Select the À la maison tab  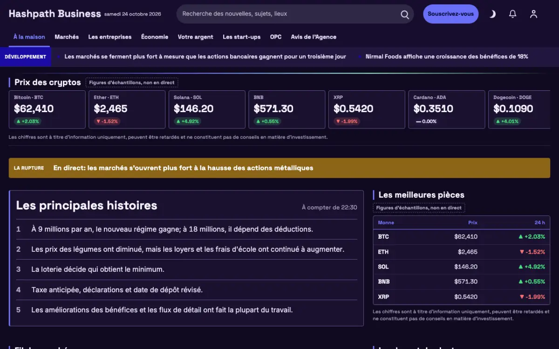coord(29,37)
